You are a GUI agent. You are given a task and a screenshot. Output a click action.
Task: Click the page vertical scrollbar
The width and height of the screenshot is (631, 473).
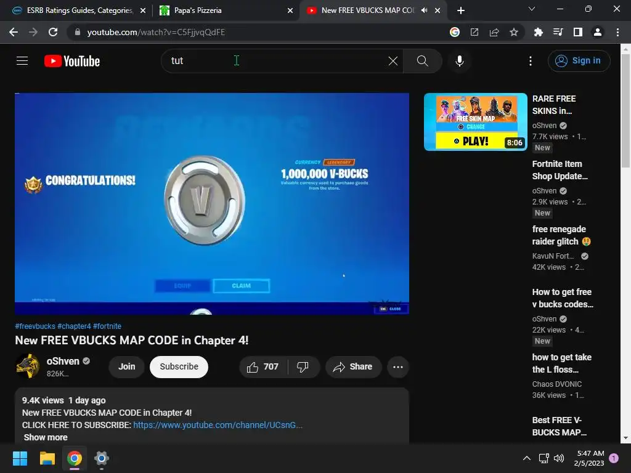625,111
